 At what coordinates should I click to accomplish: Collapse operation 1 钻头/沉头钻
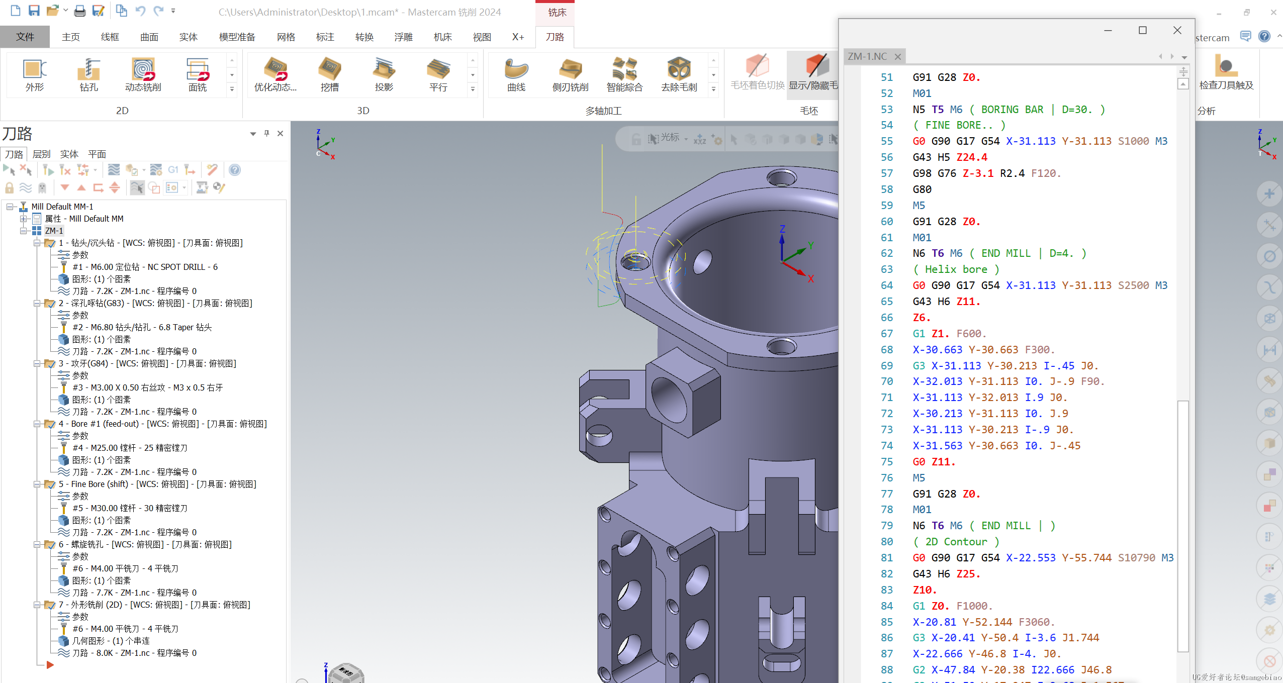click(x=37, y=243)
